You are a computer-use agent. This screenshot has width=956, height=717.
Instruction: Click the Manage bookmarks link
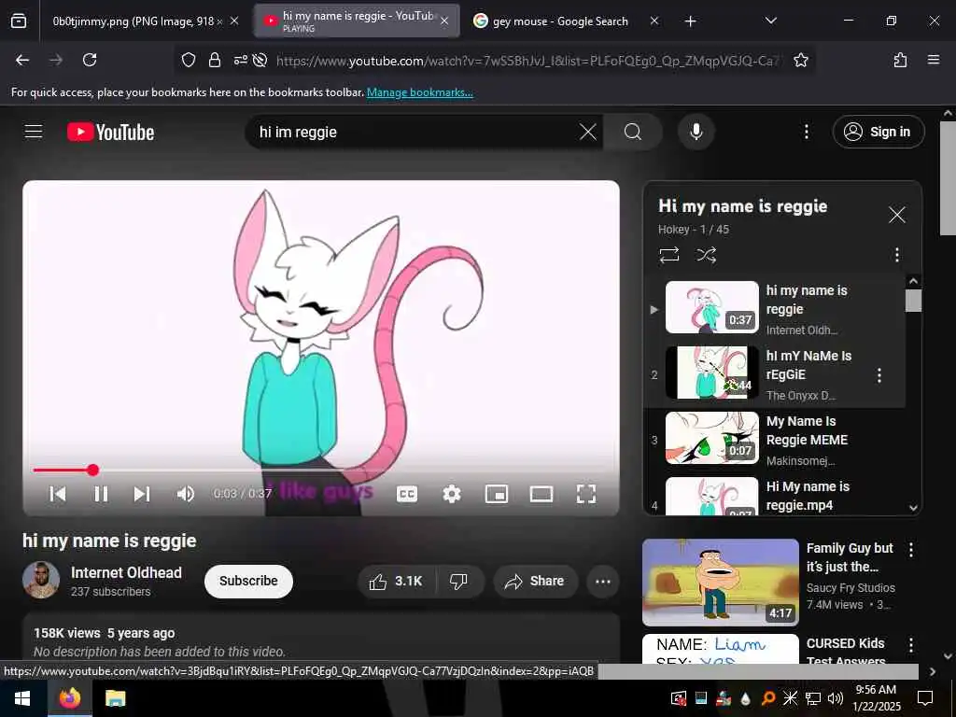coord(419,92)
